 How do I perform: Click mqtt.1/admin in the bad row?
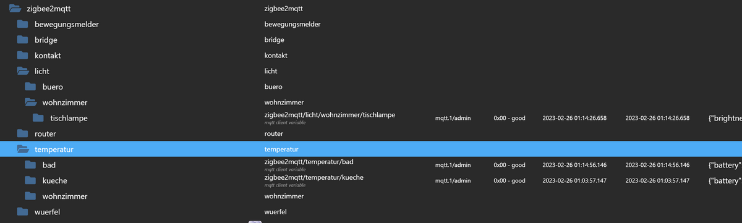click(x=453, y=165)
